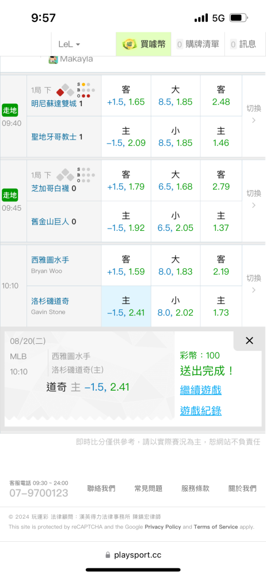The image size is (266, 577).
Task: Tap pitcher name Gavin Stone
Action: tap(48, 312)
